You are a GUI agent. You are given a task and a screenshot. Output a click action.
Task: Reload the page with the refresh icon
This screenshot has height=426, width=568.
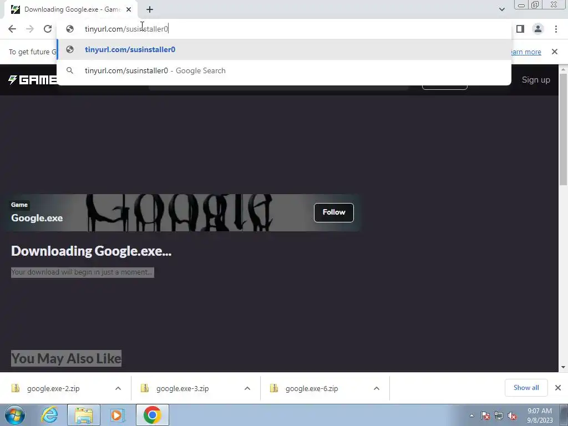[48, 29]
